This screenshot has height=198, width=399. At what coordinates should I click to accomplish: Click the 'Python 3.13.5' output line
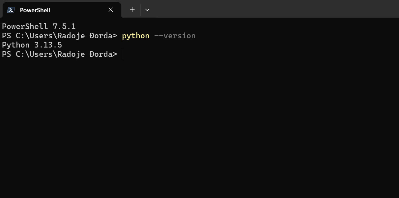[31, 45]
